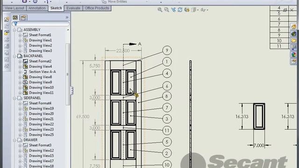Click BOM table row 10
The image size is (299, 168).
pyautogui.click(x=279, y=41)
